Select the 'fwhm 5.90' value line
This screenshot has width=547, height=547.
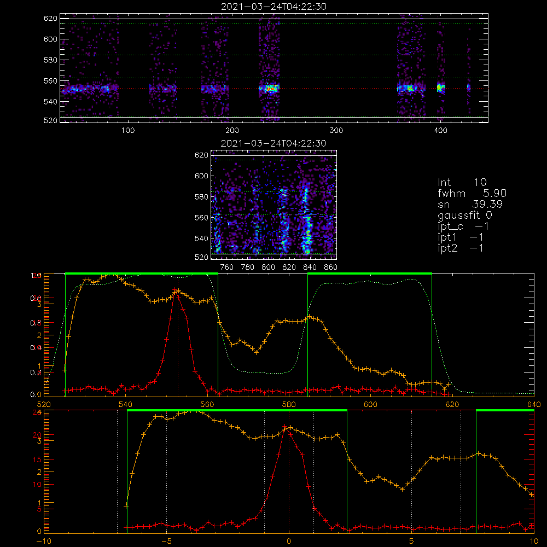click(x=472, y=193)
